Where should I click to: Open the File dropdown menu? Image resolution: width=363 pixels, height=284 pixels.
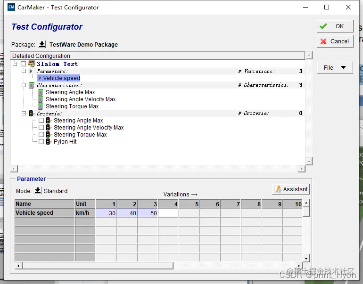335,67
